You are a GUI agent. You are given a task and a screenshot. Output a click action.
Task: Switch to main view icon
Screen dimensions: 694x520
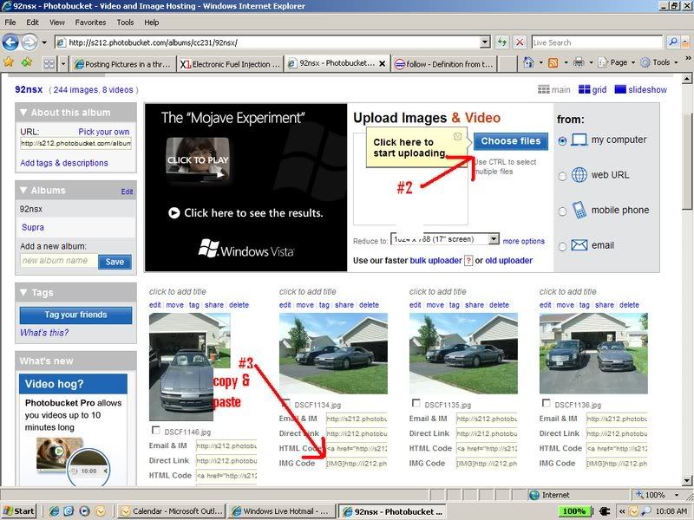coord(544,89)
